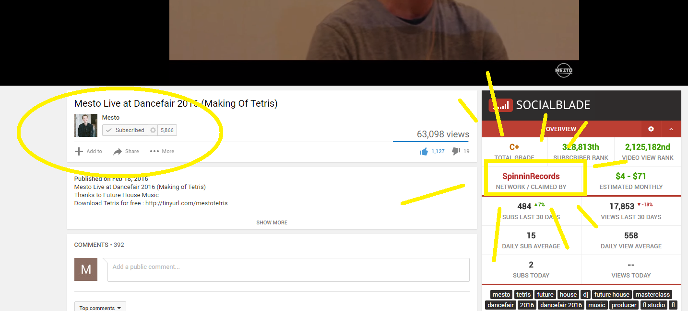Click the video player frame
Viewport: 688px width, 311px height.
coord(374,30)
